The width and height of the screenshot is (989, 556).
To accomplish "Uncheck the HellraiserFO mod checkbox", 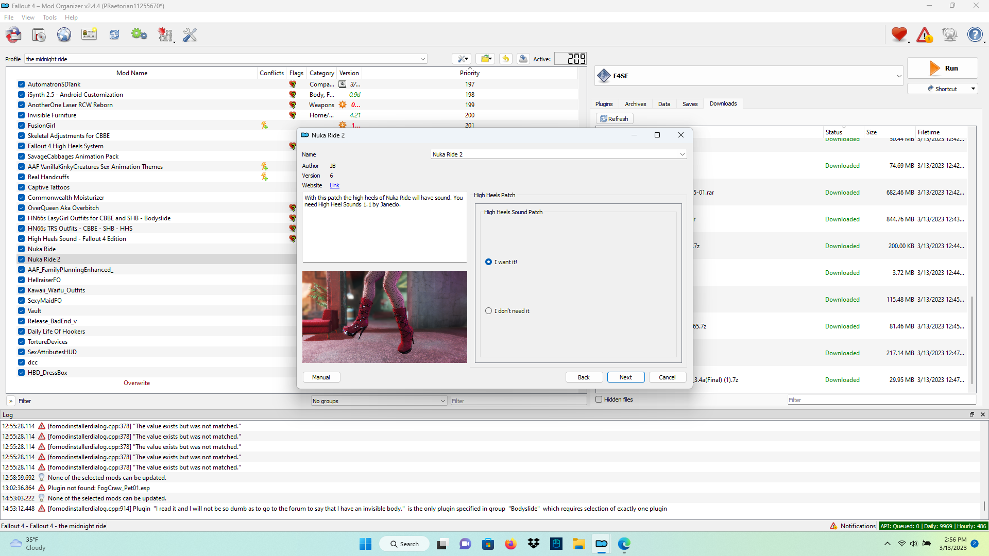I will (21, 280).
